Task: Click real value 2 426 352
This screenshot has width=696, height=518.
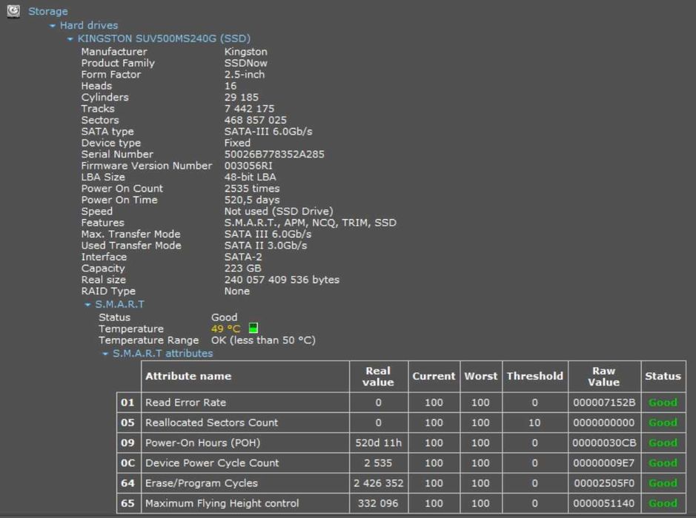Action: coord(379,483)
